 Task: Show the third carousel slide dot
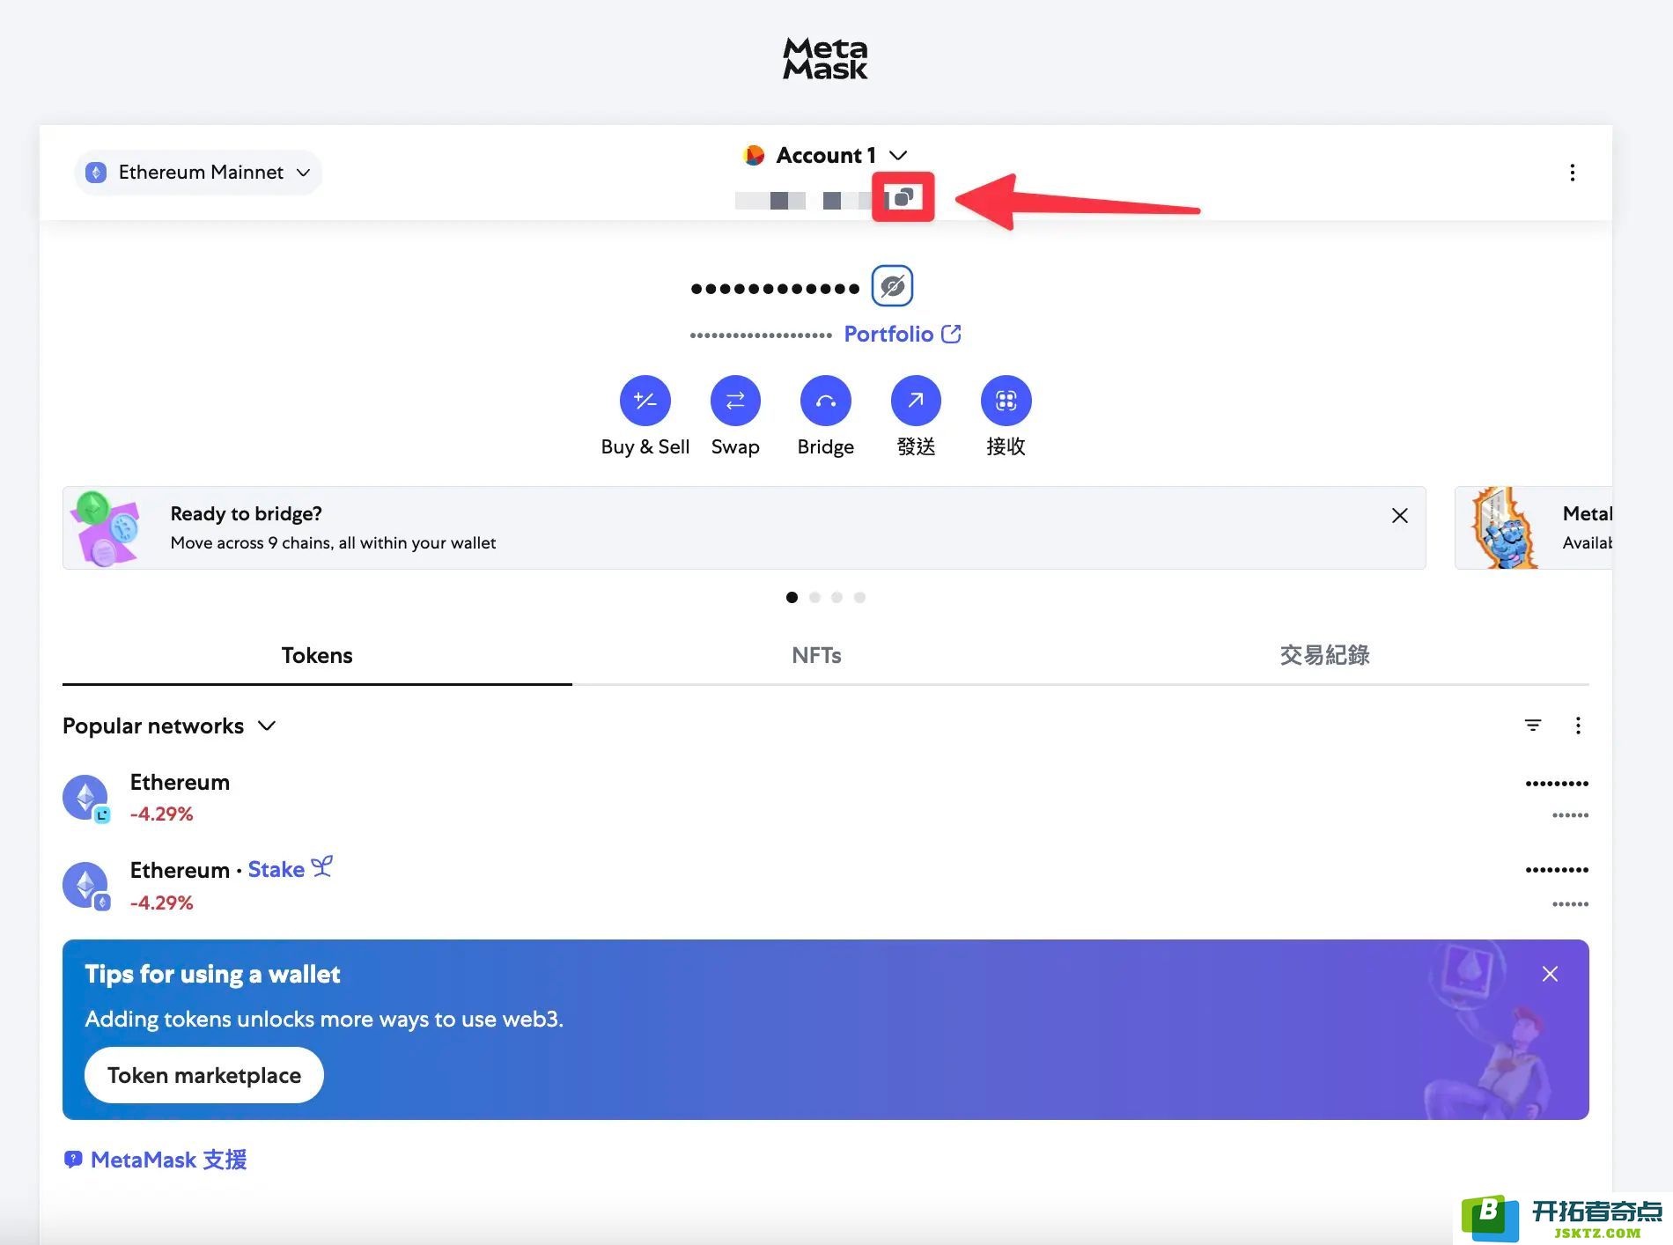pos(836,597)
